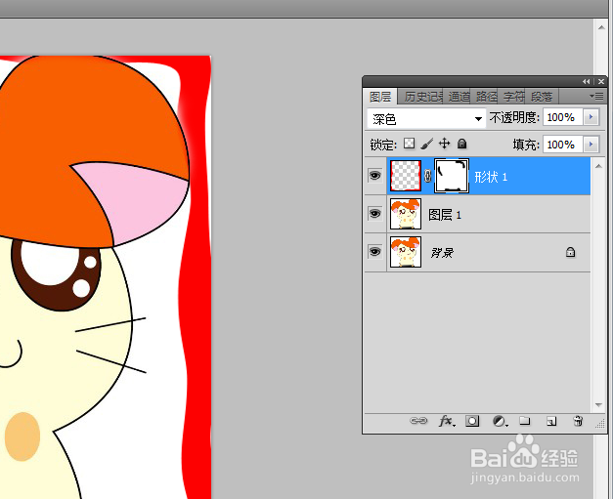The width and height of the screenshot is (613, 499).
Task: Click lock all padlock icon
Action: (462, 144)
